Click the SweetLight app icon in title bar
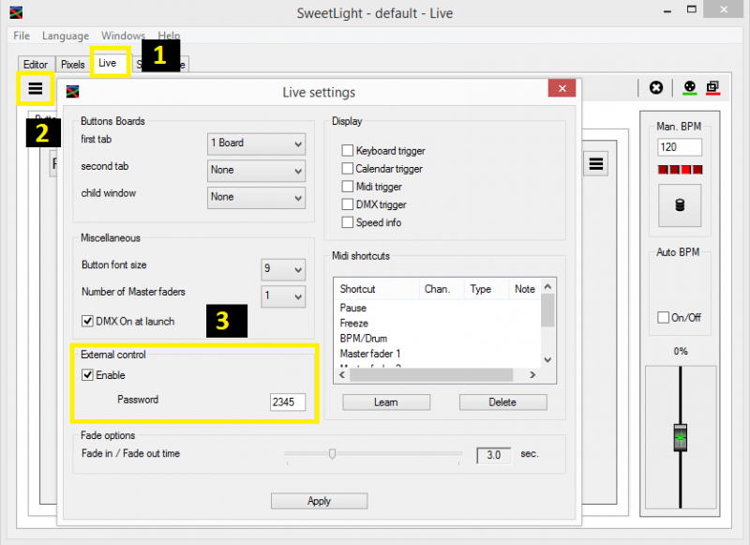The image size is (750, 545). (16, 12)
